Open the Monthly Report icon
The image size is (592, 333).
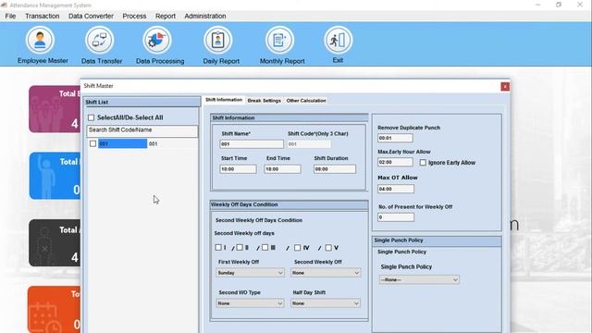click(x=279, y=40)
